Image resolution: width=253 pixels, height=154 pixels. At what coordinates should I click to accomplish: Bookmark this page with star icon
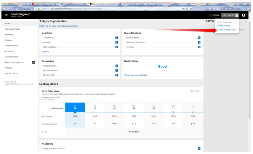coord(191,9)
